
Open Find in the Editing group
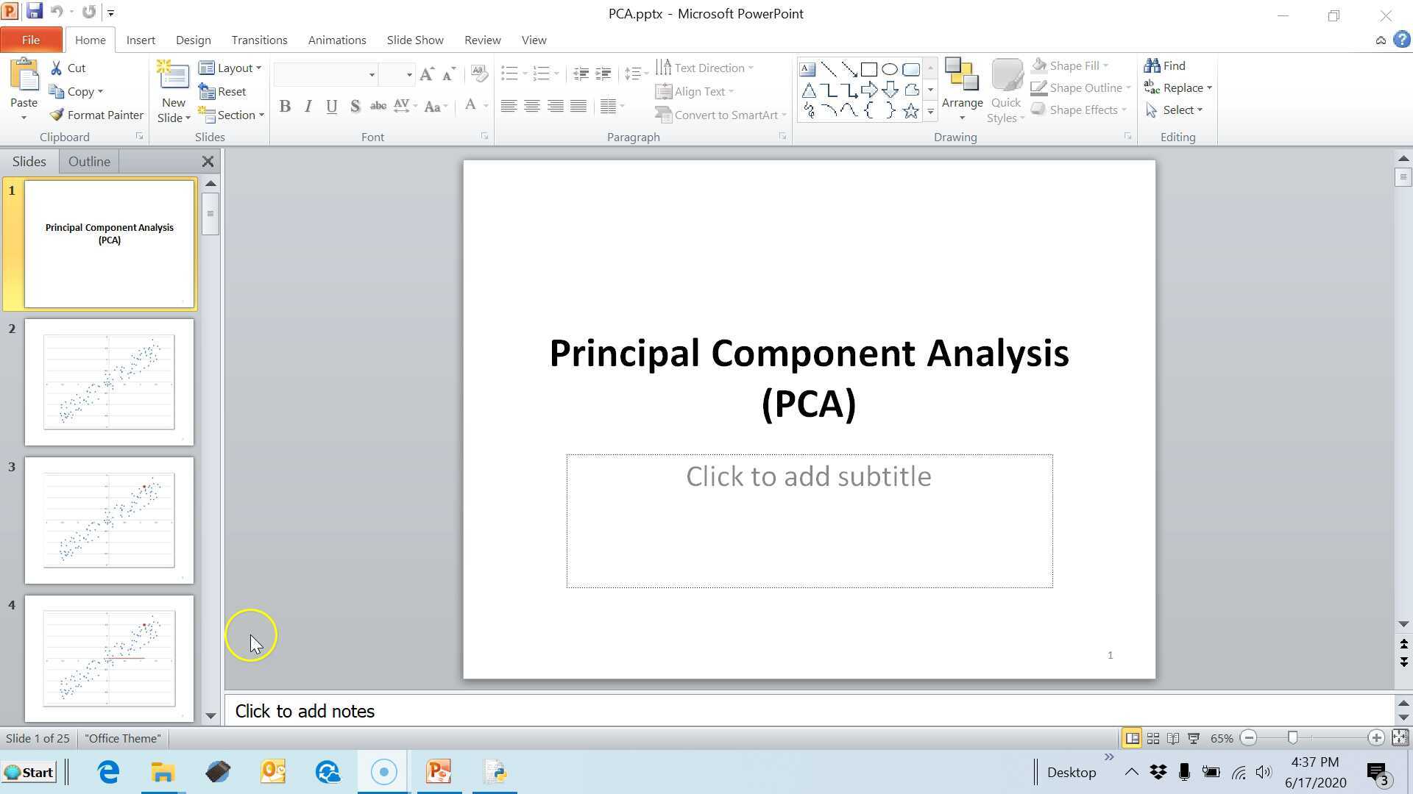pos(1171,65)
